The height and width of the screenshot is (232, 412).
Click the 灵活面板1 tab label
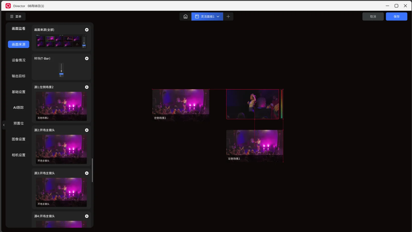208,16
